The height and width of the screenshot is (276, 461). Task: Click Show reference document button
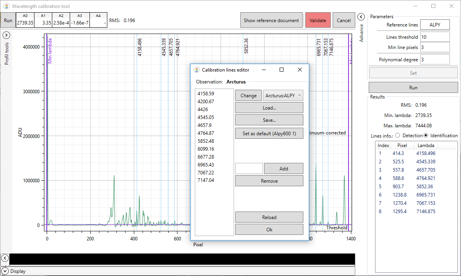271,20
